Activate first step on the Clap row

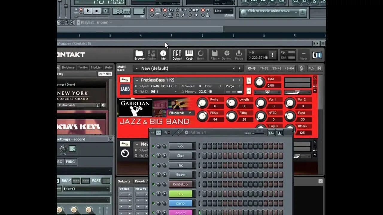[x=205, y=156]
